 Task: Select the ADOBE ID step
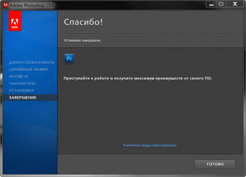pos(19,77)
